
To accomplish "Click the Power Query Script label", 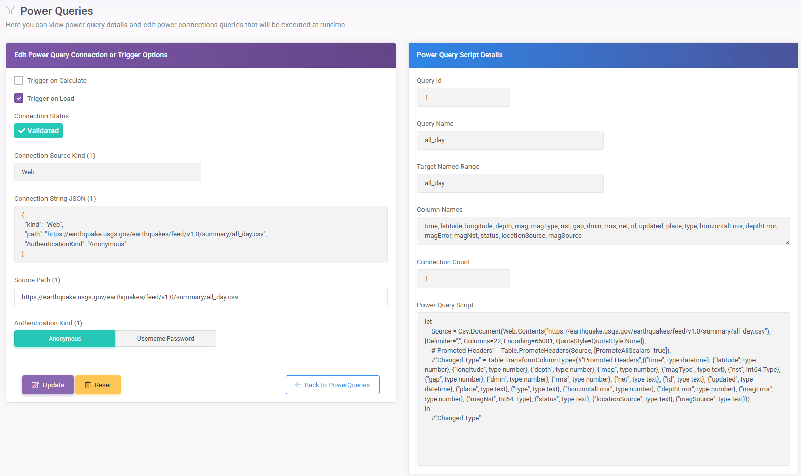I will point(445,305).
